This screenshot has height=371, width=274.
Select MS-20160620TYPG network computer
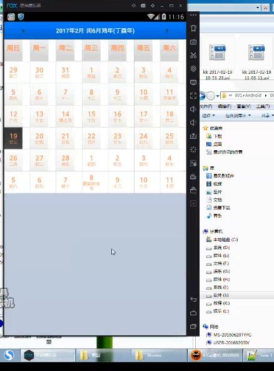[x=229, y=335]
